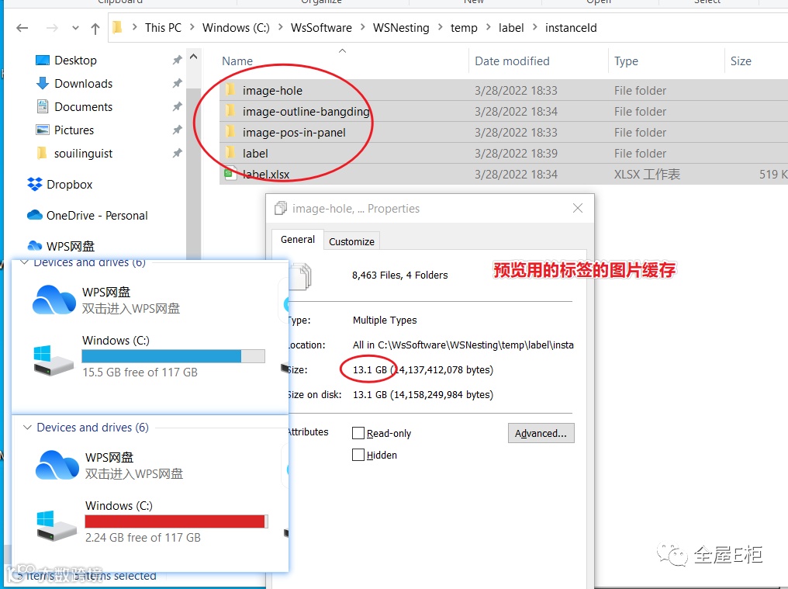Click the label.xlsx spreadsheet file icon
Image resolution: width=788 pixels, height=589 pixels.
(x=230, y=174)
